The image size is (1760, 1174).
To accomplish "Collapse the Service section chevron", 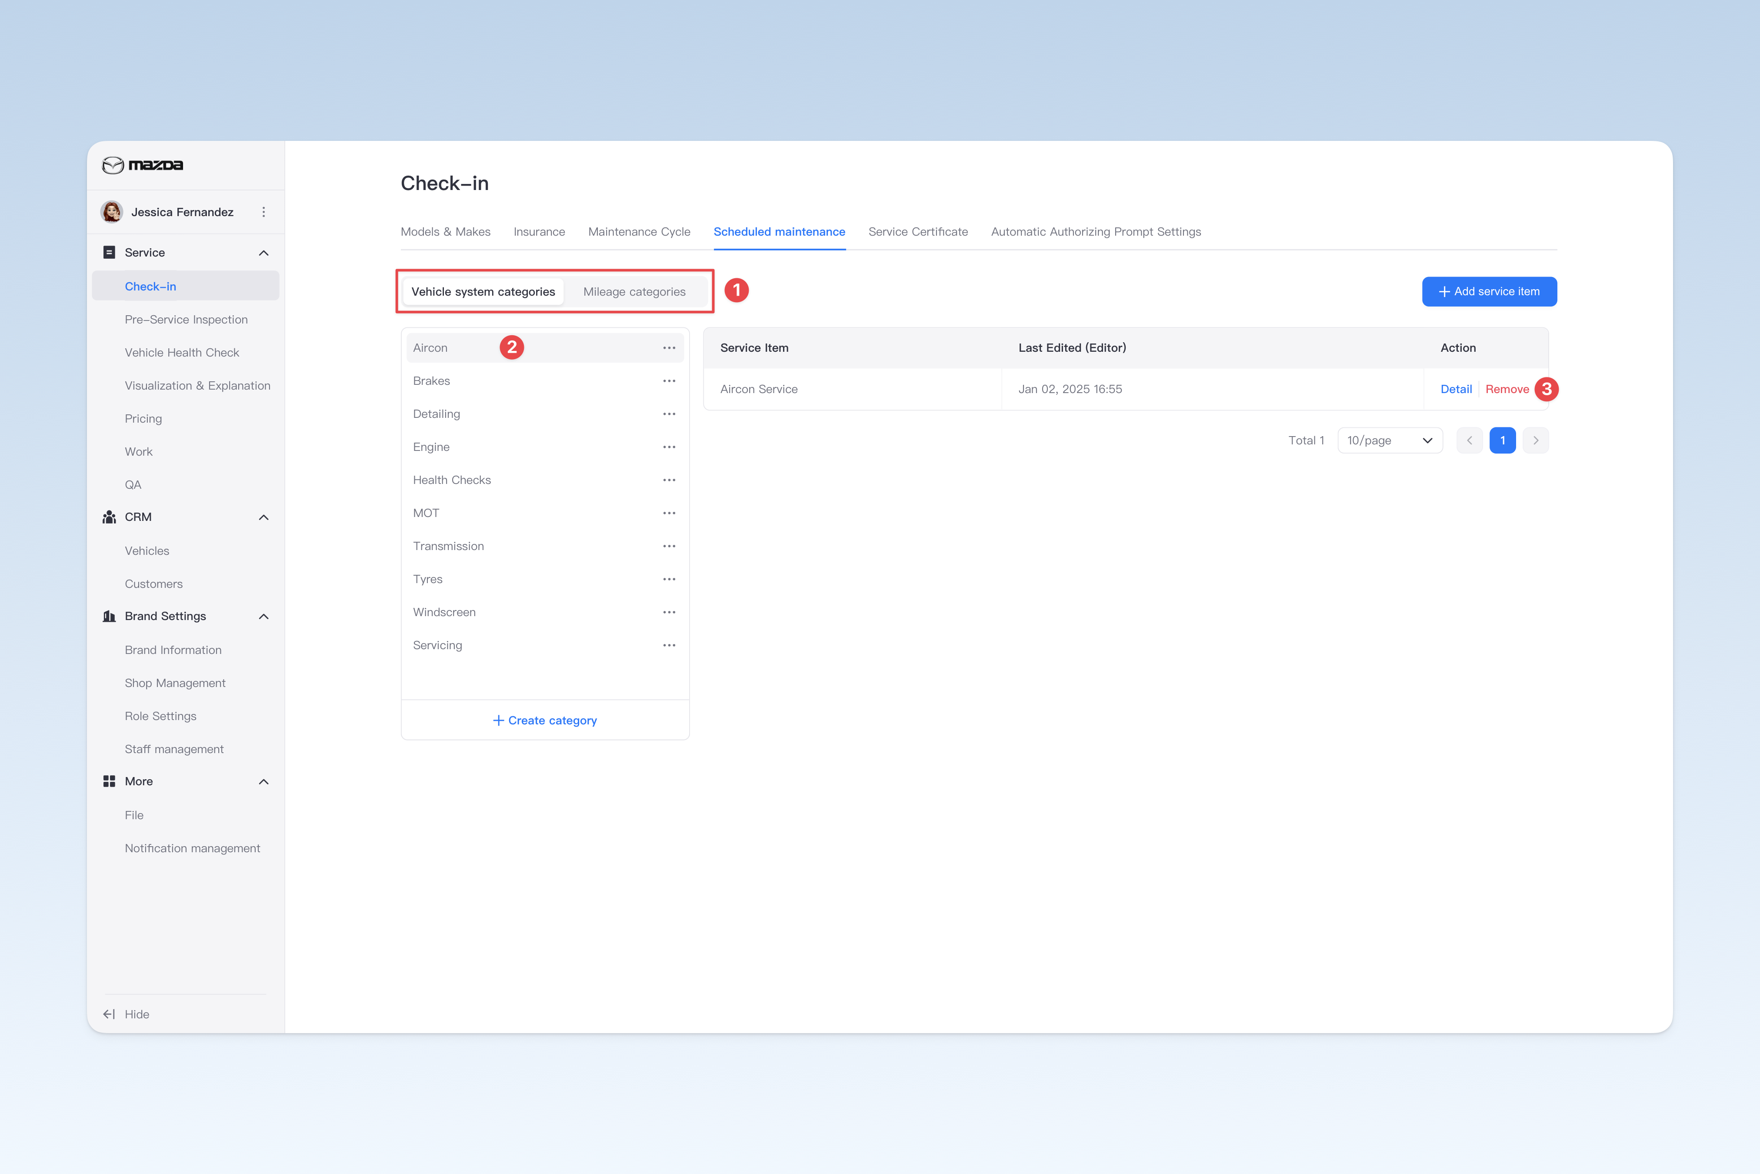I will pos(263,253).
